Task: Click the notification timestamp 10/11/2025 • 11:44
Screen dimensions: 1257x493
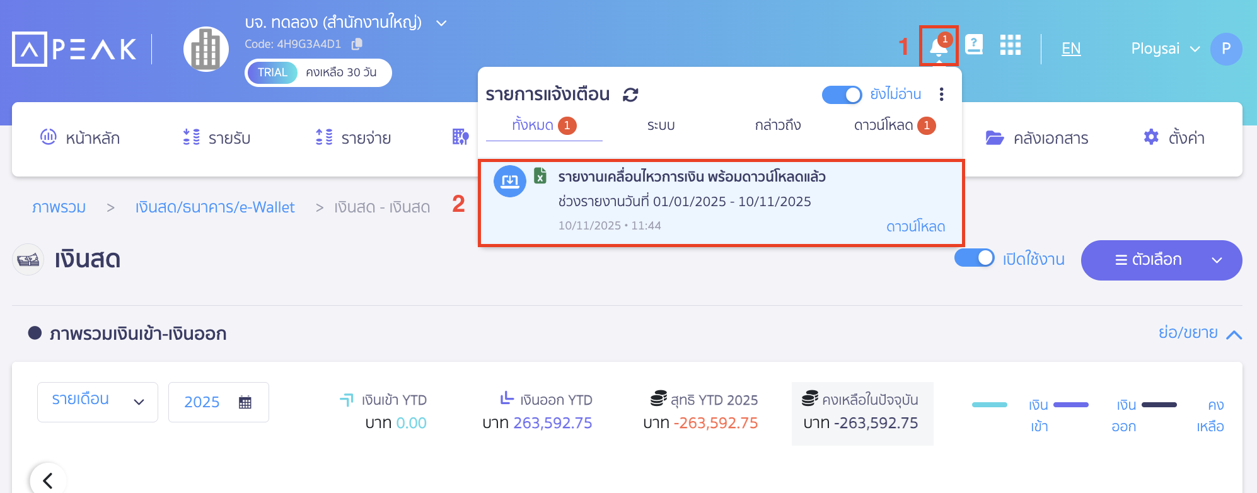Action: pyautogui.click(x=610, y=226)
